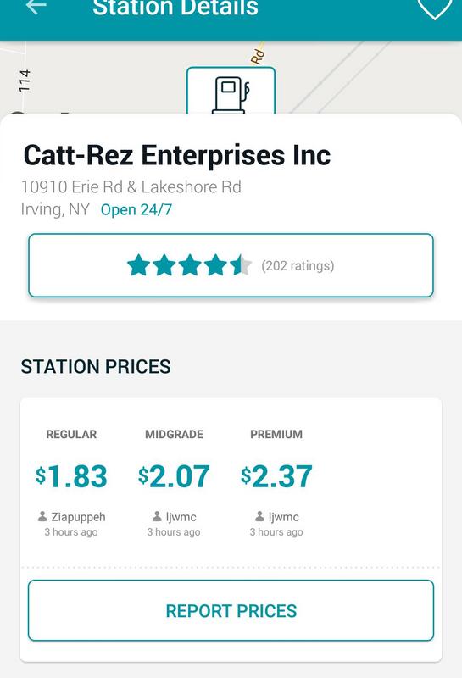Viewport: 462px width, 678px height.
Task: Click the Open 24/7 hours link
Action: [136, 209]
